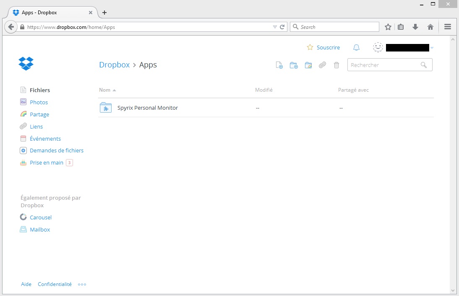The height and width of the screenshot is (296, 459).
Task: Open Fichiers in sidebar
Action: (x=40, y=90)
